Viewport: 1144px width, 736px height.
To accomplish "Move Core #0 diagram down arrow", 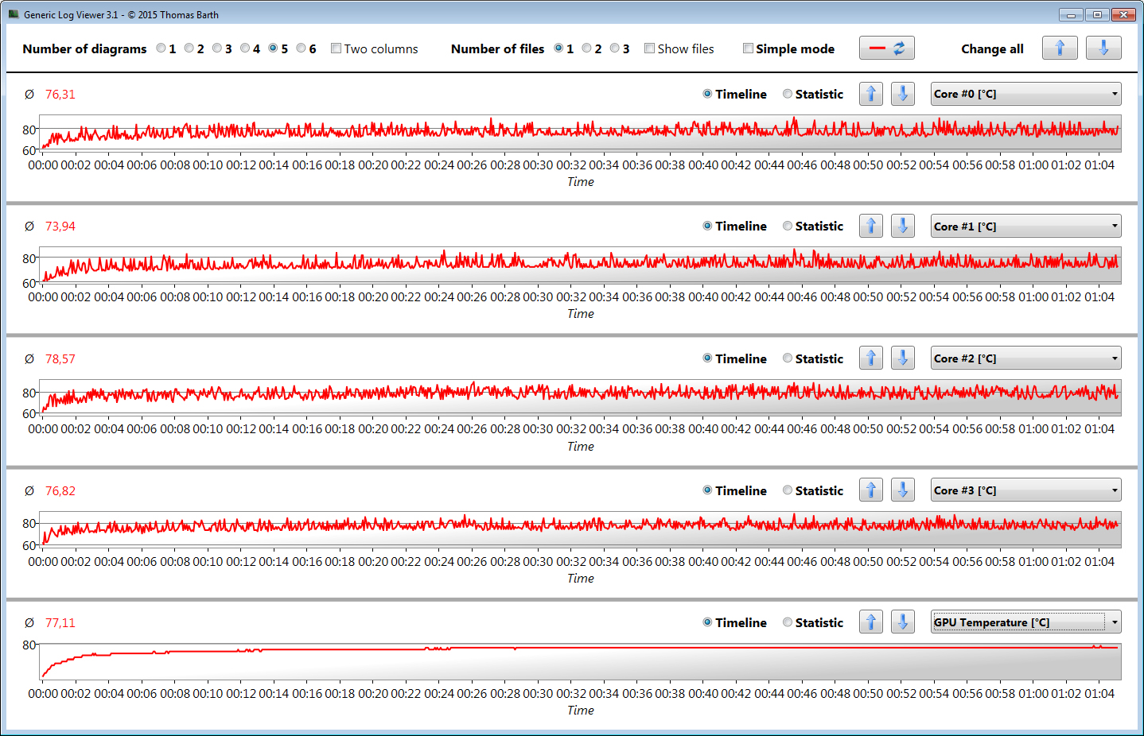I will (903, 94).
